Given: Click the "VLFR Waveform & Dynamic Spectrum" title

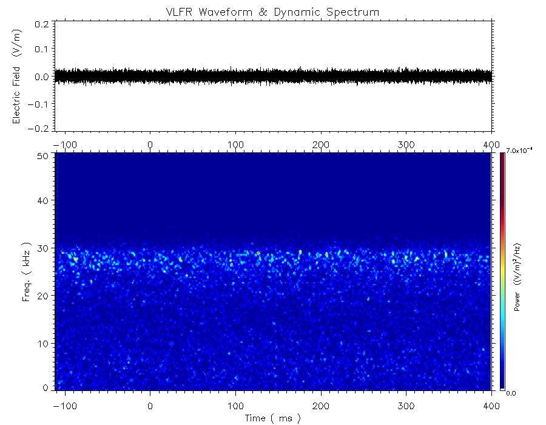Looking at the screenshot, I should point(273,12).
